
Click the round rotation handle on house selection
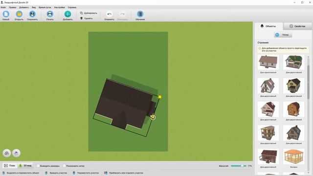pos(153,117)
